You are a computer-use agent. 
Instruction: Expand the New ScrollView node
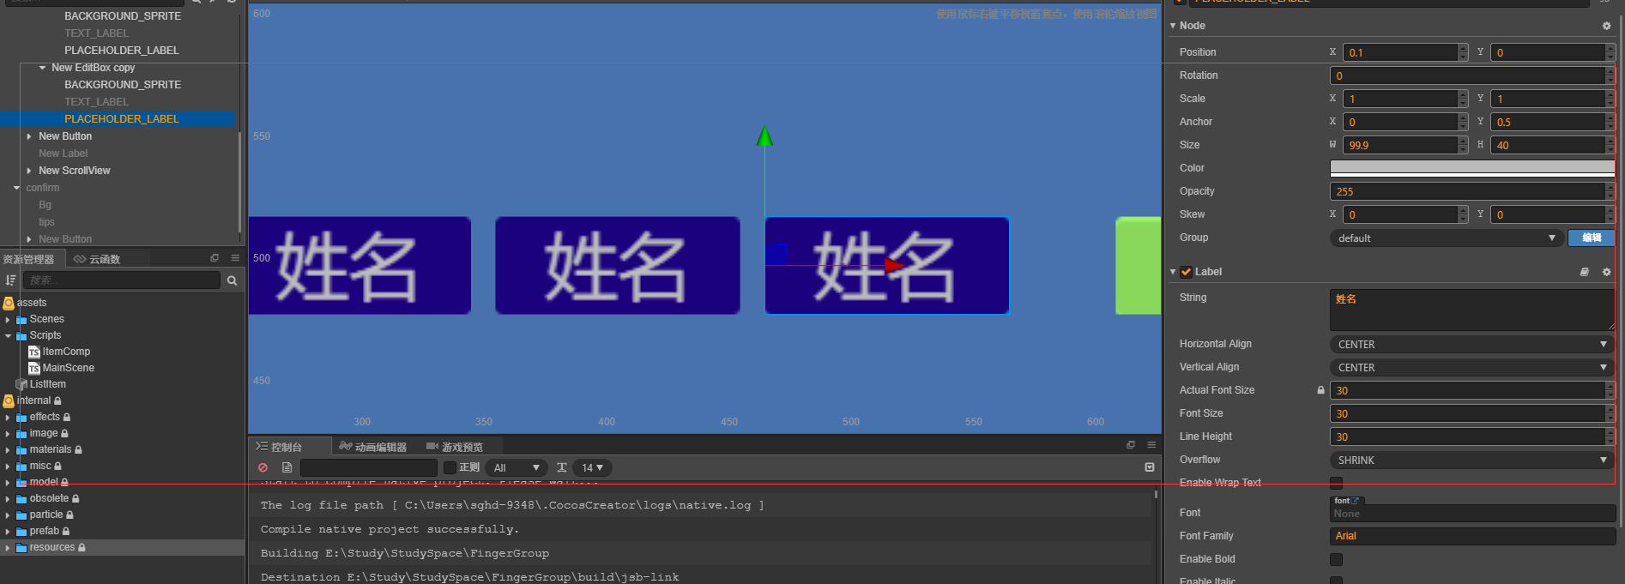29,171
